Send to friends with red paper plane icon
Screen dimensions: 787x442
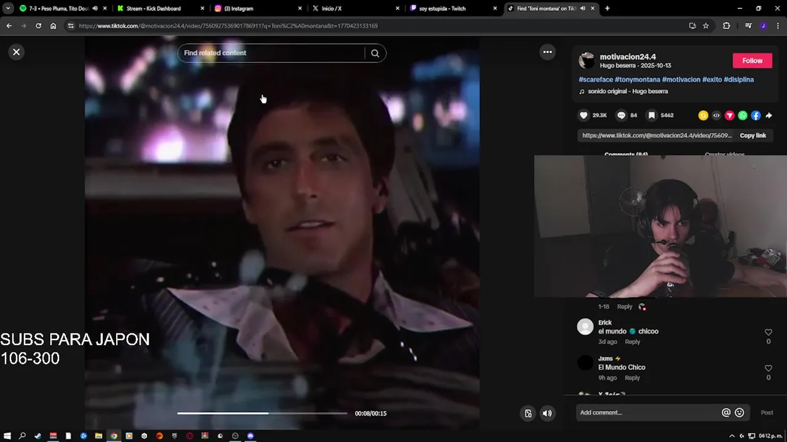[x=730, y=115]
